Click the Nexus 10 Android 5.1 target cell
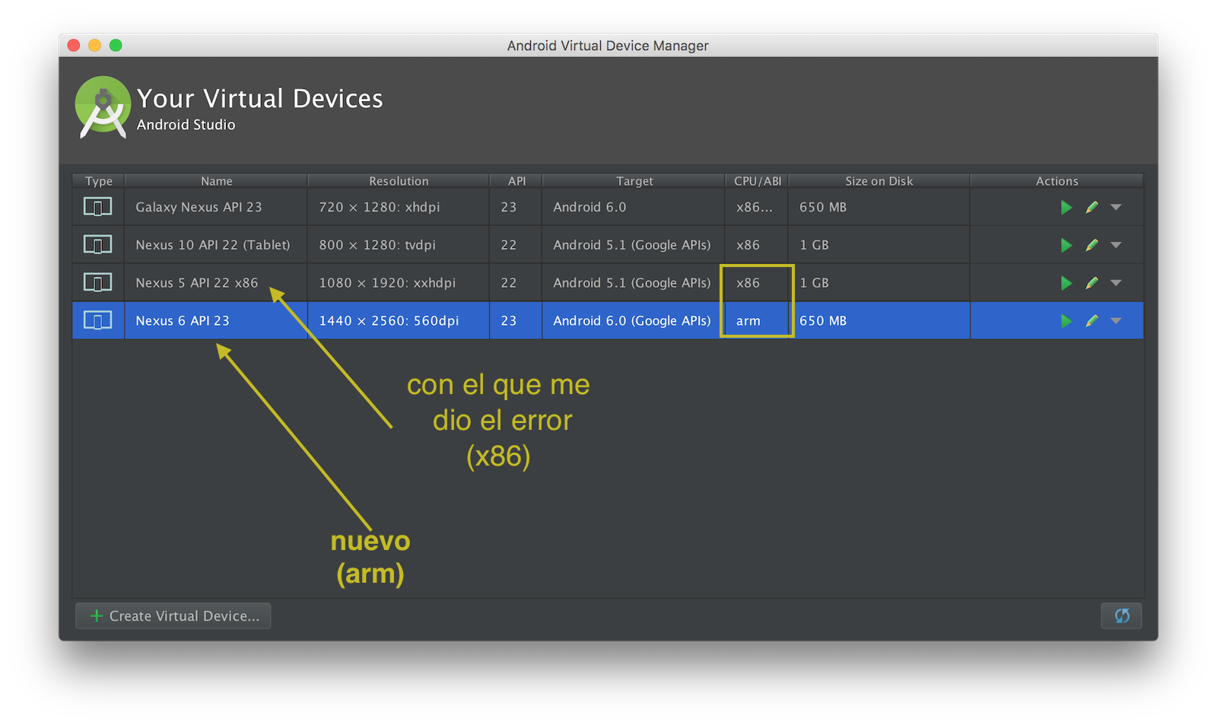 click(x=634, y=245)
